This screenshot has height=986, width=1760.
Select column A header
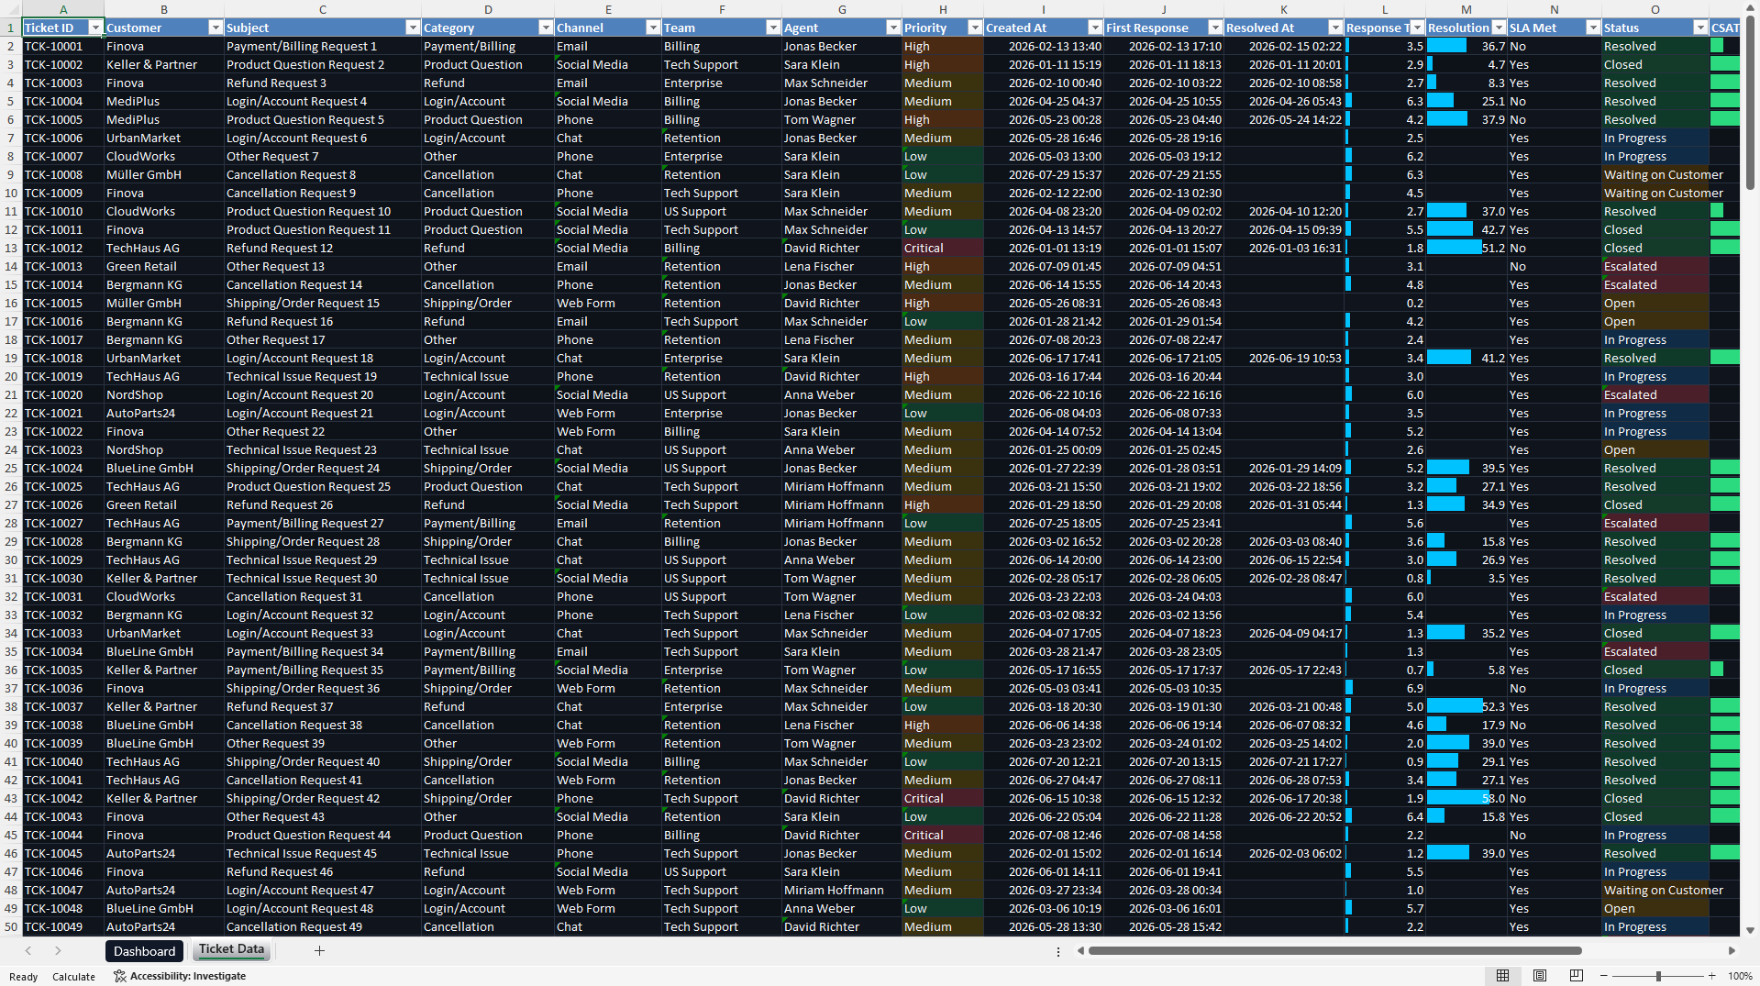[x=63, y=9]
